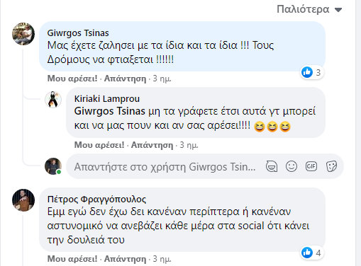This screenshot has height=266, width=361.
Task: Open the sticker picker icon
Action: click(x=331, y=166)
